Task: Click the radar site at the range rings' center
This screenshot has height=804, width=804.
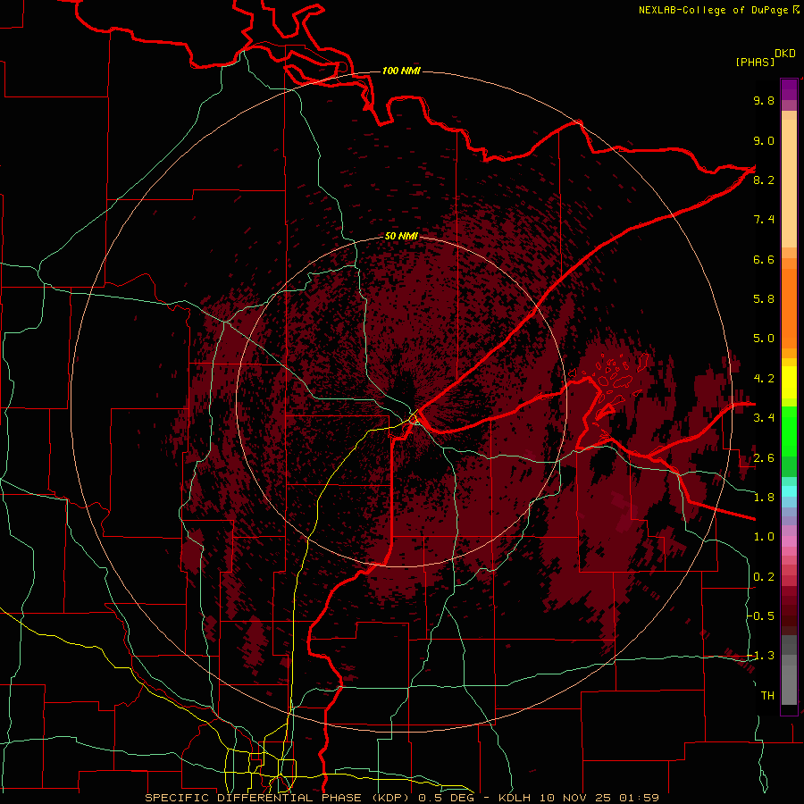Action: tap(401, 401)
